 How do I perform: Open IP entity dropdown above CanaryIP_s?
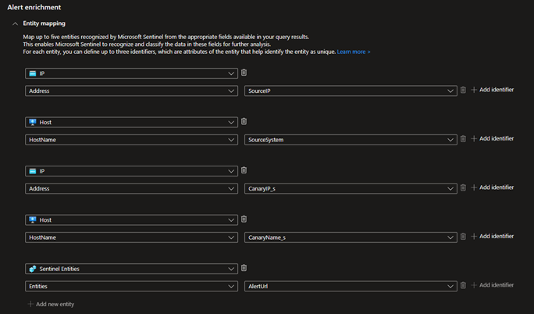coord(131,171)
